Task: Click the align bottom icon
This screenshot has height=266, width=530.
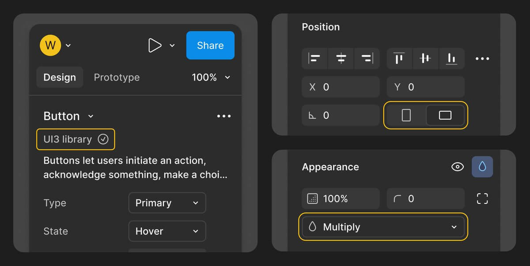Action: (x=451, y=59)
